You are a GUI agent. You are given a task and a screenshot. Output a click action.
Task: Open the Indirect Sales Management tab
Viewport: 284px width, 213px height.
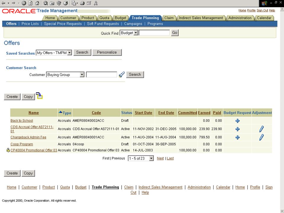click(x=201, y=18)
